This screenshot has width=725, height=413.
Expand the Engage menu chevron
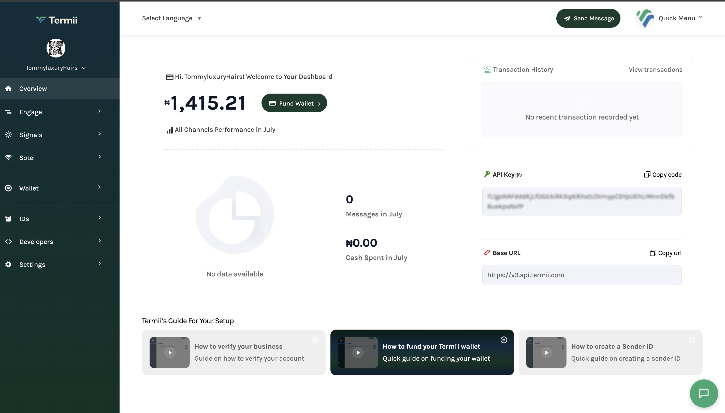point(99,111)
